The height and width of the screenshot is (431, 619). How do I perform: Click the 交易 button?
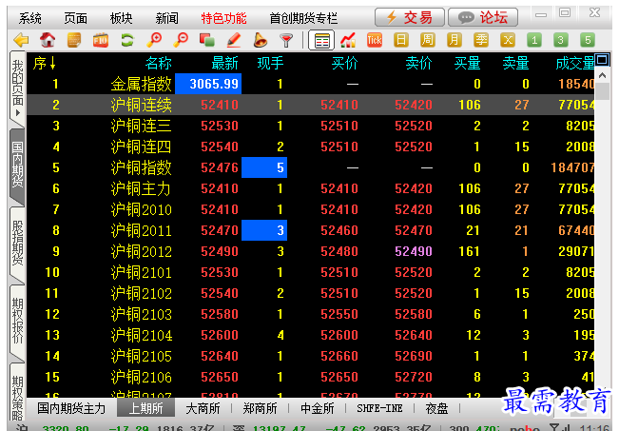point(410,17)
